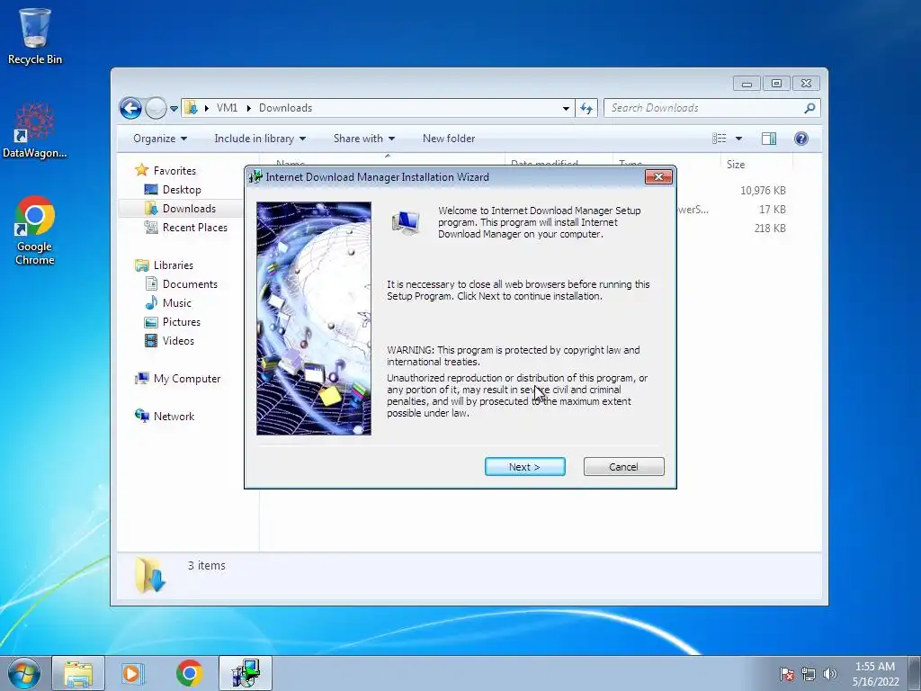Select the DataWagon desktop shortcut
The width and height of the screenshot is (921, 691).
pyautogui.click(x=35, y=131)
